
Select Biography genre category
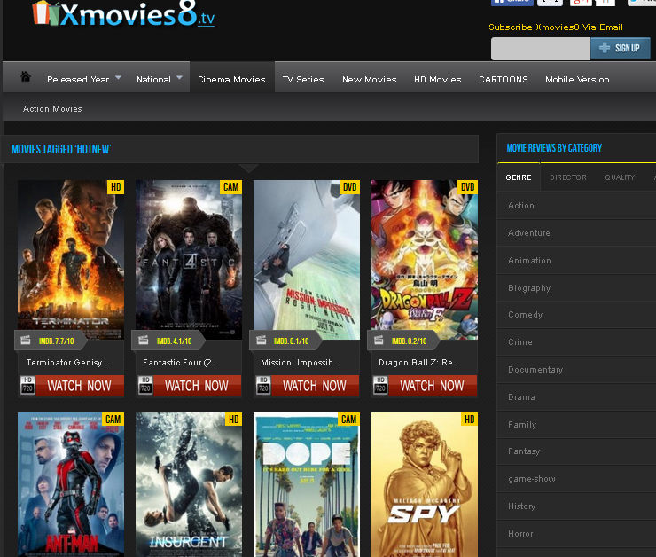(529, 288)
